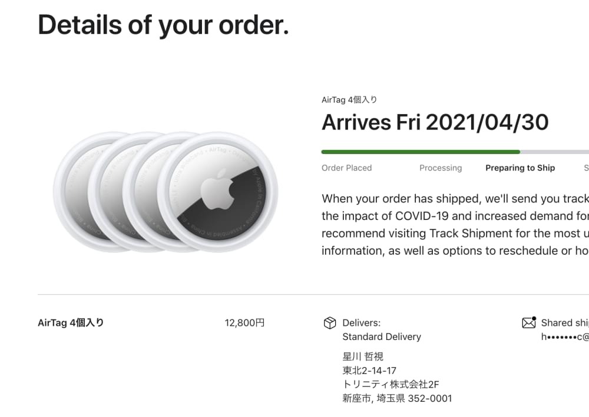589x417 pixels.
Task: Click the delivery box icon beside Delivers
Action: click(330, 323)
